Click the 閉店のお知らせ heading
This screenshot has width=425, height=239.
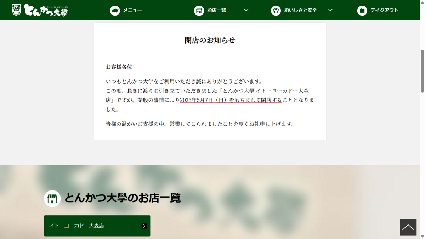210,40
